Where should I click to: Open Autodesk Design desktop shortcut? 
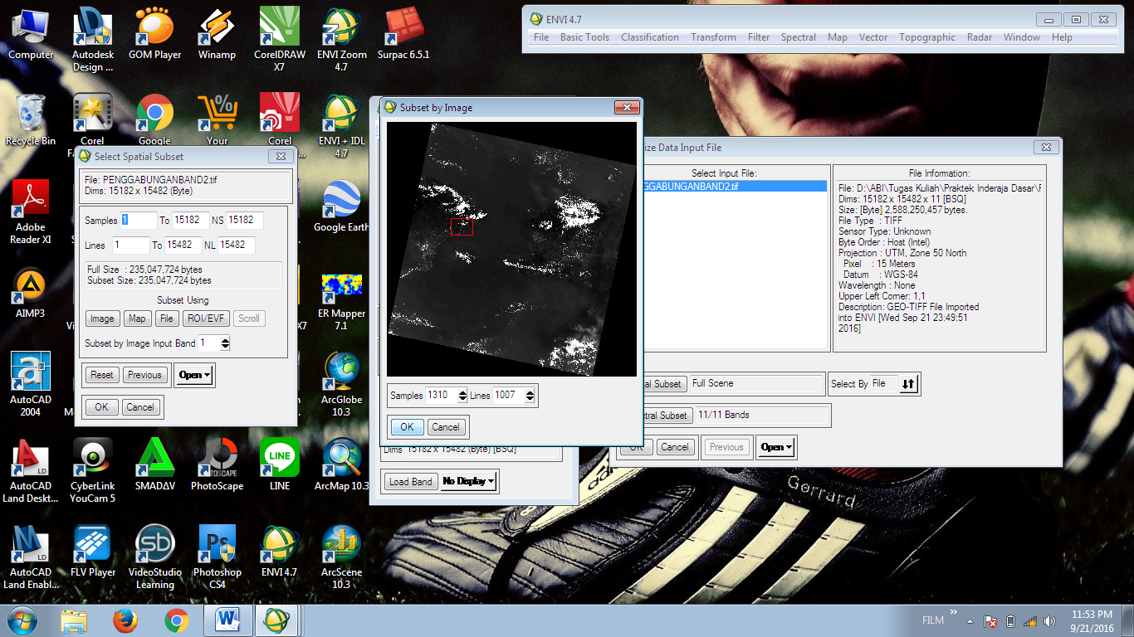[93, 39]
